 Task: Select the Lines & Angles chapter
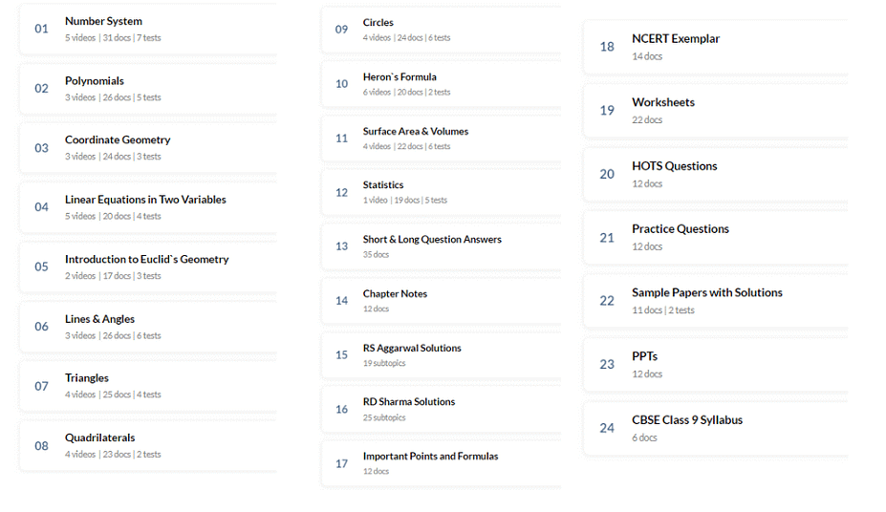99,319
